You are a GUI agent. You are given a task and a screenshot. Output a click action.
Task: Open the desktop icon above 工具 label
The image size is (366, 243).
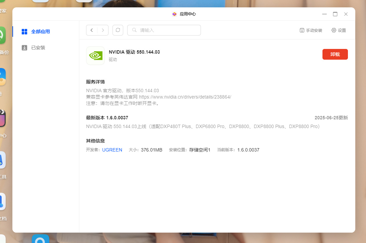(x=2, y=160)
